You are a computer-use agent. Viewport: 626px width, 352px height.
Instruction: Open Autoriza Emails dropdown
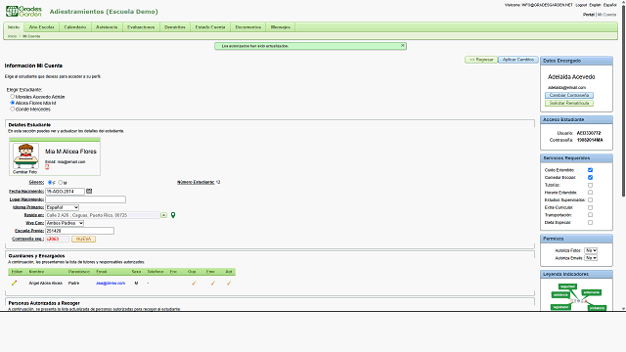pyautogui.click(x=591, y=258)
